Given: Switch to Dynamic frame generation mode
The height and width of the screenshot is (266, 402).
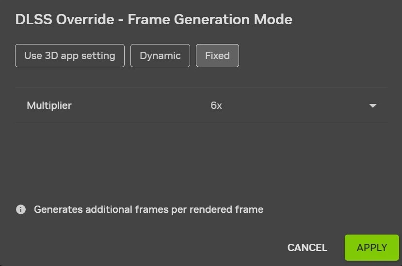Looking at the screenshot, I should pos(160,56).
